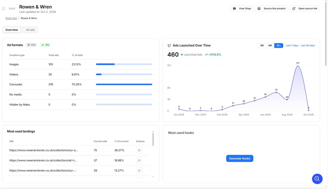This screenshot has height=189, width=328.
Task: Click the Last updated date text
Action: coord(37,12)
